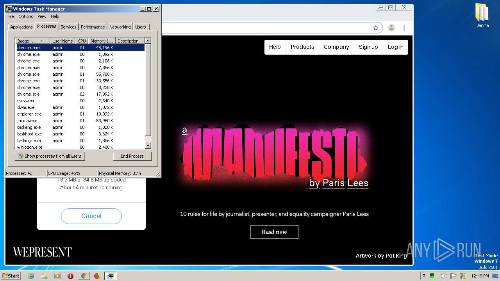
Task: Click process list scroll down arrow
Action: tap(148, 146)
